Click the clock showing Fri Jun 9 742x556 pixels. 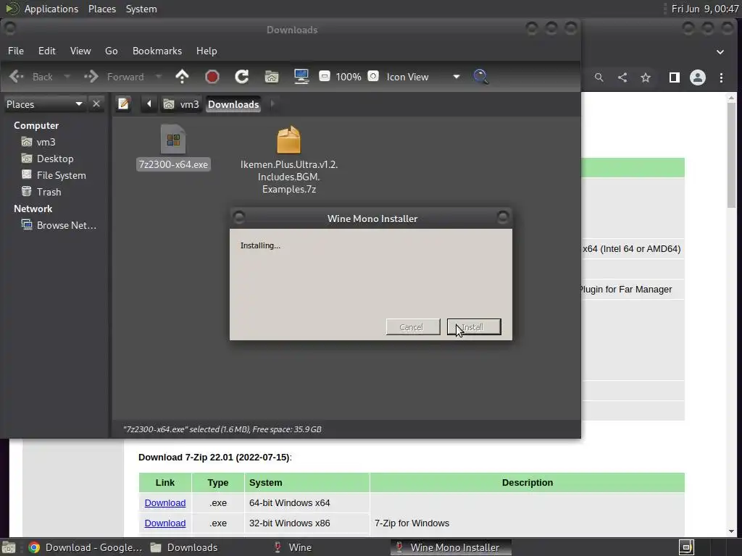(704, 9)
